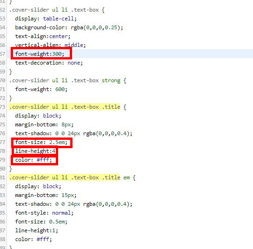Click the 'rgba(0,0,0,0.25)' color value

click(95, 27)
